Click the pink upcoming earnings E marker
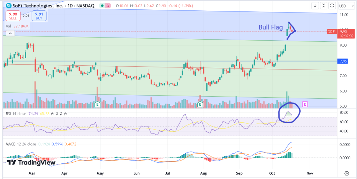The height and width of the screenshot is (179, 357). coord(305,104)
